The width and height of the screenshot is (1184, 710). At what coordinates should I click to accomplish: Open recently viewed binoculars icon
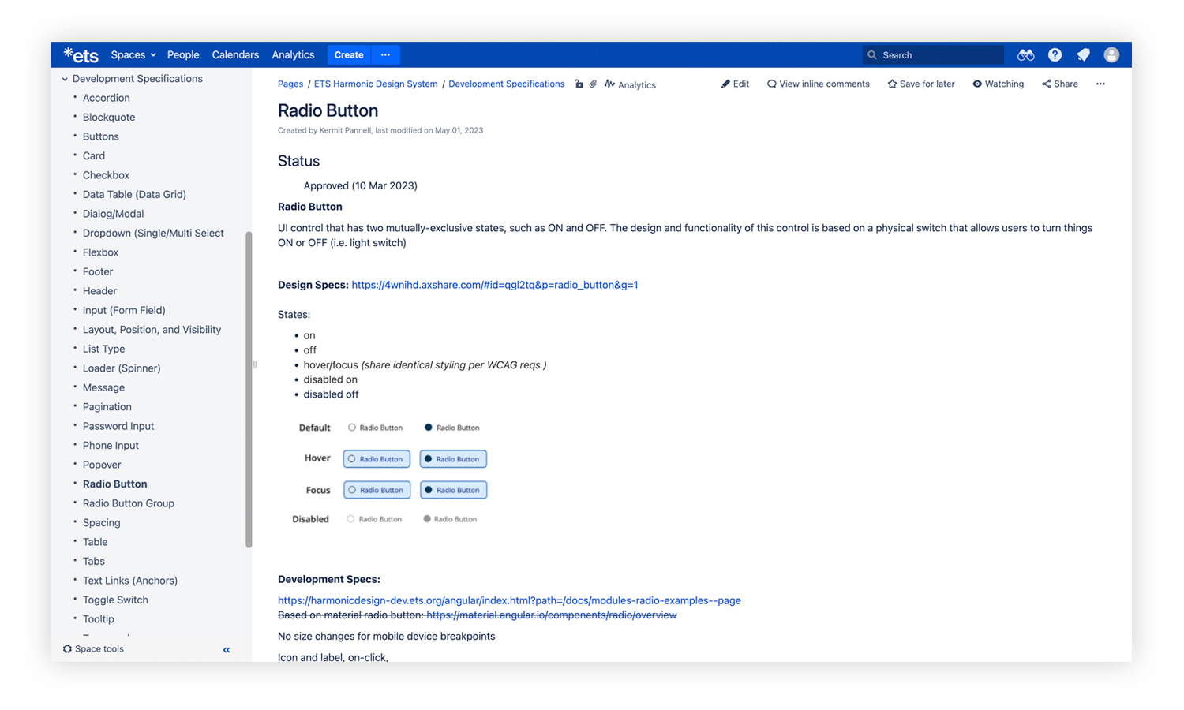click(x=1025, y=54)
